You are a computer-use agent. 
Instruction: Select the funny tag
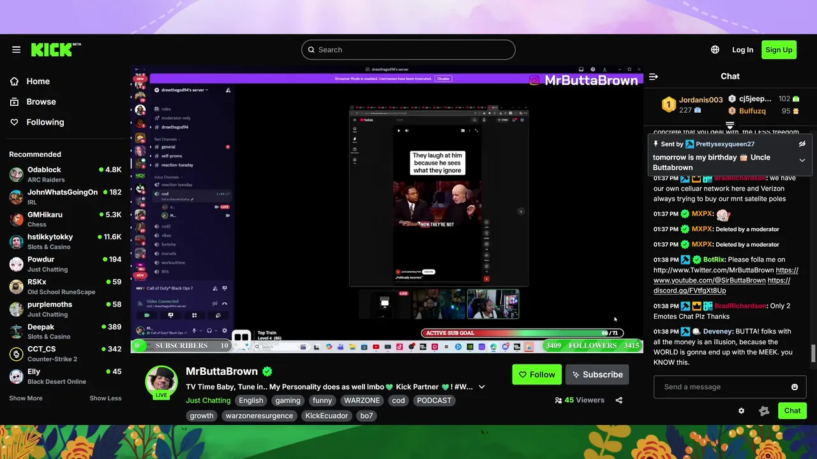[x=322, y=400]
